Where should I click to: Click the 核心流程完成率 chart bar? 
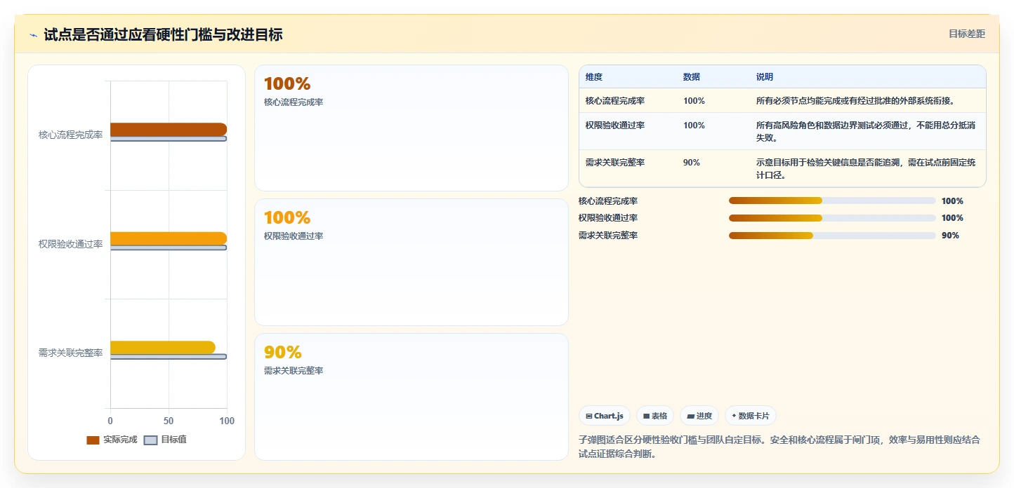(169, 129)
